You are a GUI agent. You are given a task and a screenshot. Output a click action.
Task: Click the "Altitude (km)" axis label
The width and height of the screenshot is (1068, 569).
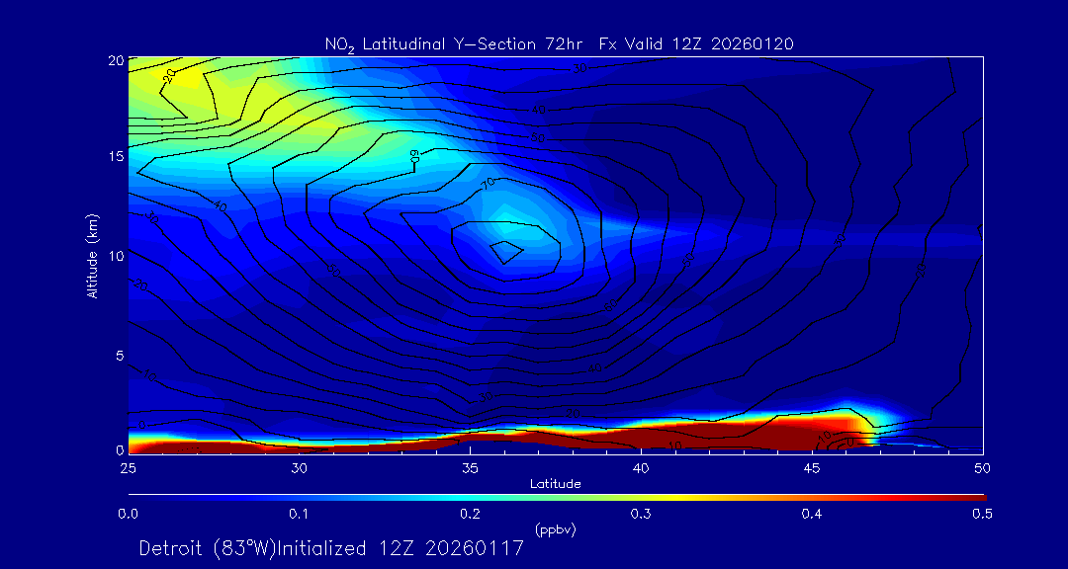coord(91,255)
